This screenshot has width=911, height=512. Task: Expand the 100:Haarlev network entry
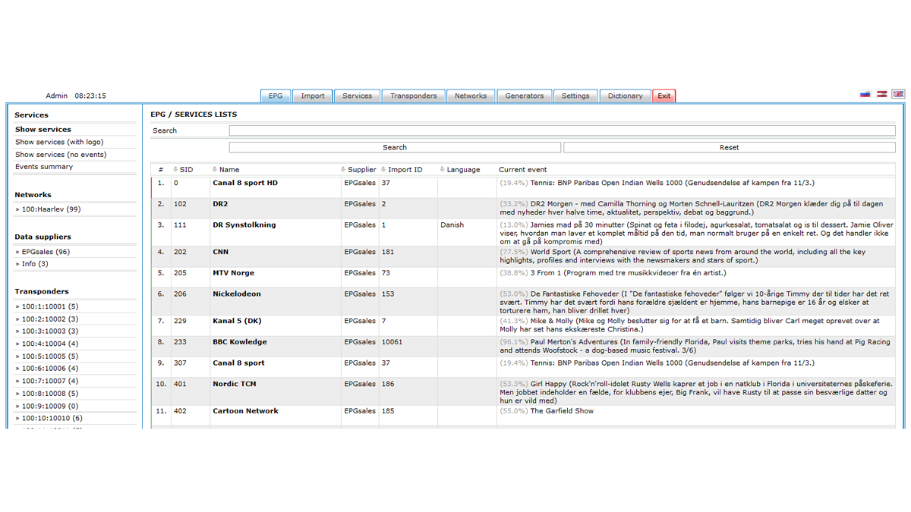[x=50, y=209]
